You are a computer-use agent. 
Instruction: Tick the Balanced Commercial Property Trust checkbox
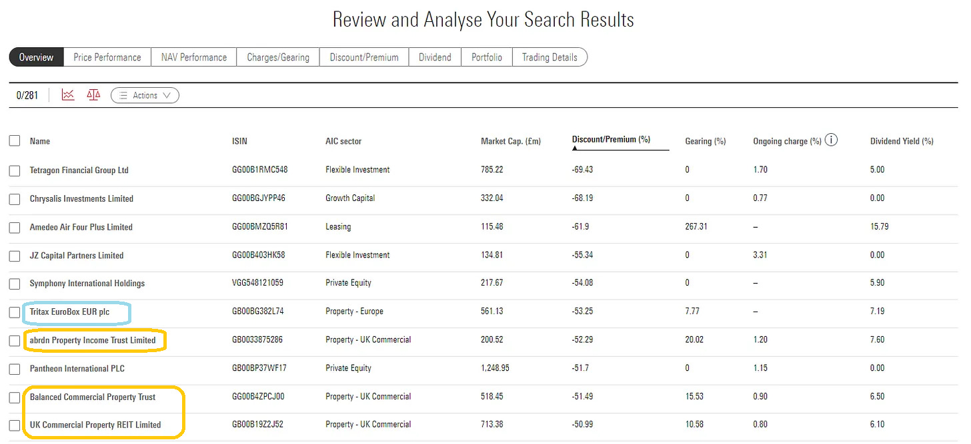pyautogui.click(x=15, y=397)
